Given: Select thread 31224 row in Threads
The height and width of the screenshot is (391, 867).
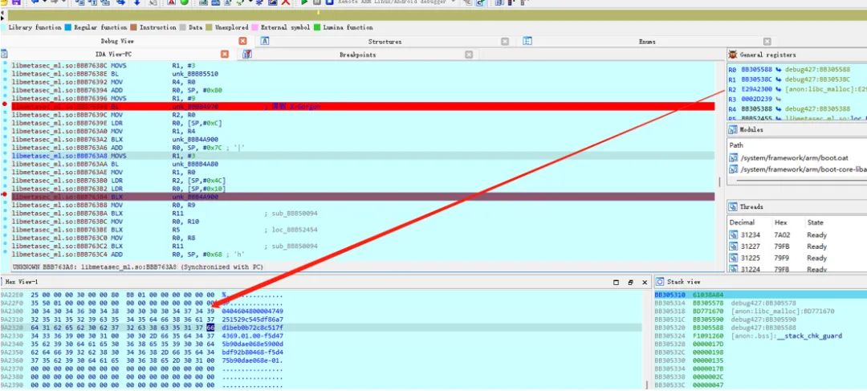Looking at the screenshot, I should [797, 269].
